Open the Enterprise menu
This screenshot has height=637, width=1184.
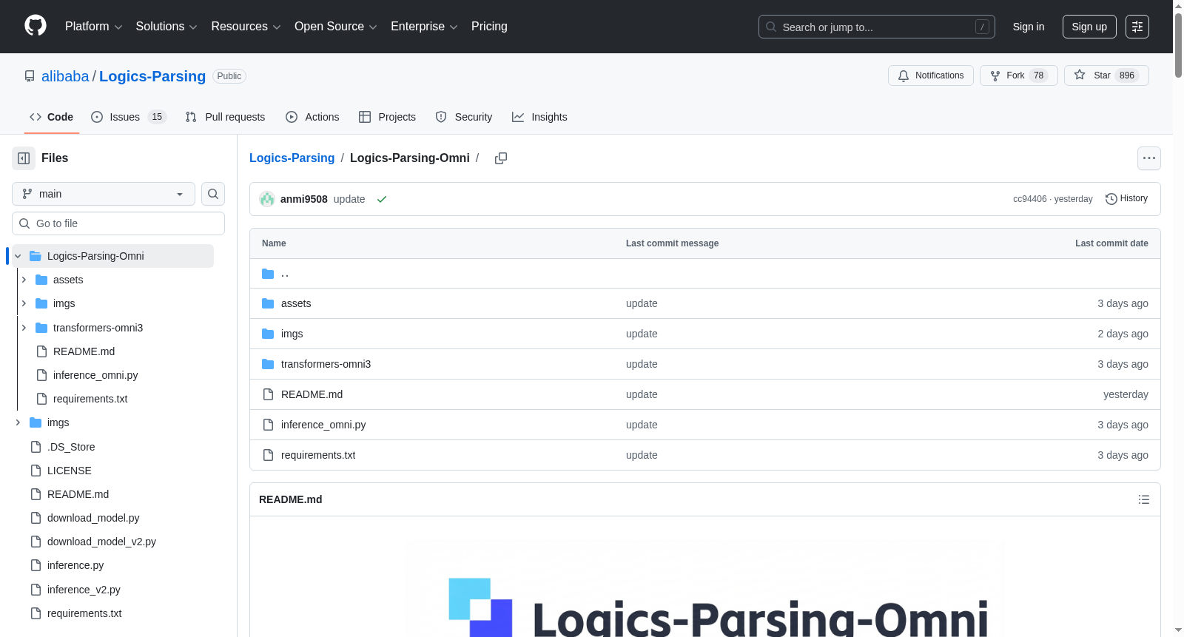(424, 27)
